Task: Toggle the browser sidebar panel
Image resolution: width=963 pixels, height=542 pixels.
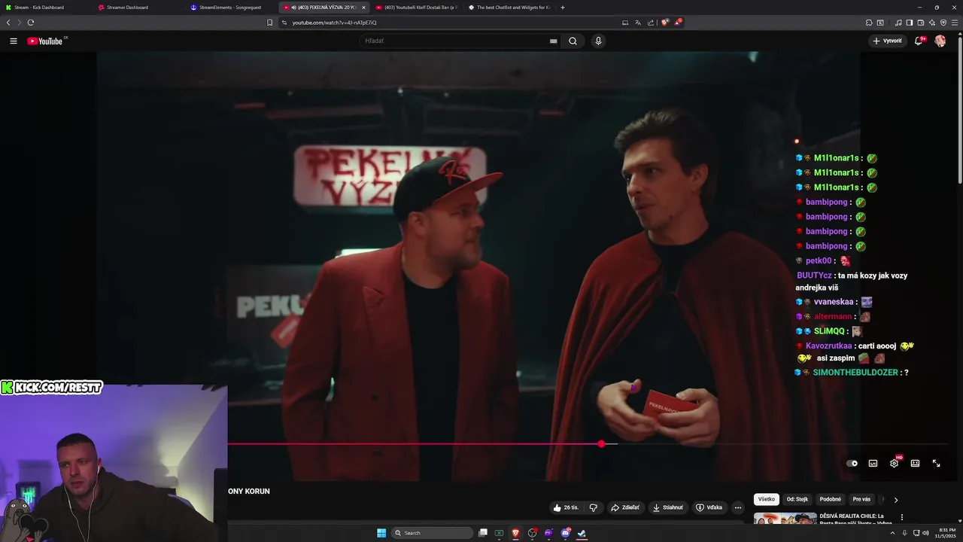Action: (909, 23)
